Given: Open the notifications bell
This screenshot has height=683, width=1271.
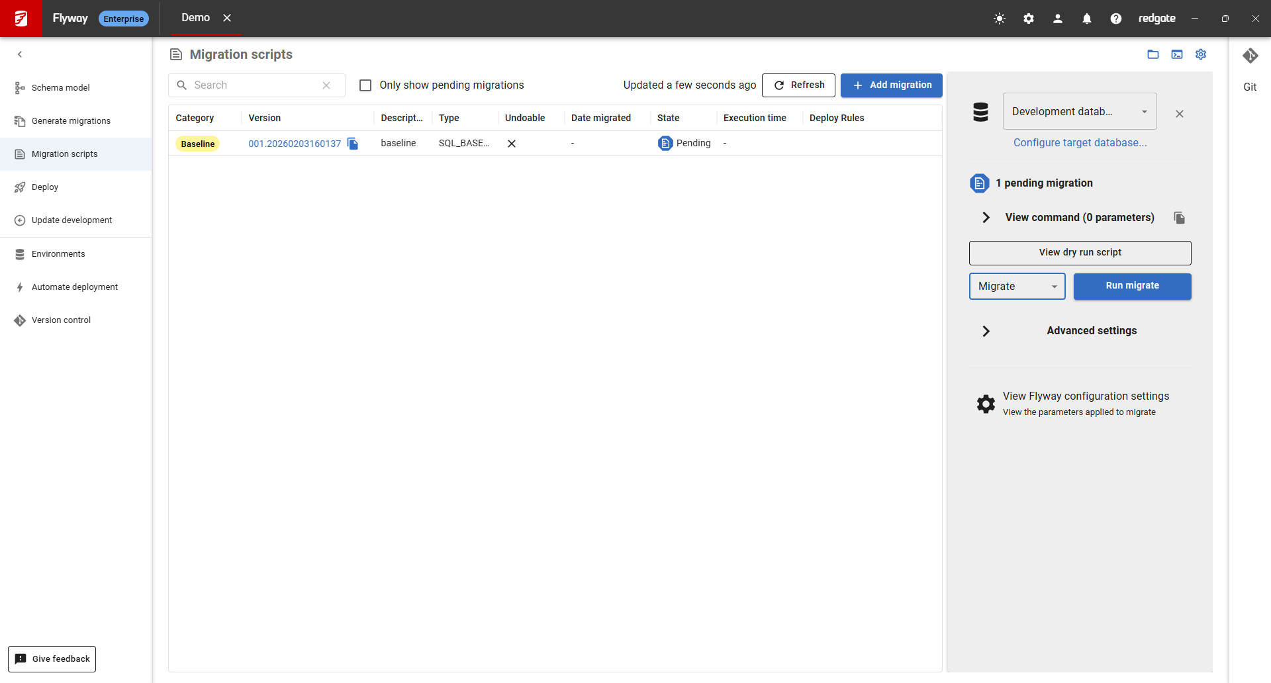Looking at the screenshot, I should [1087, 19].
